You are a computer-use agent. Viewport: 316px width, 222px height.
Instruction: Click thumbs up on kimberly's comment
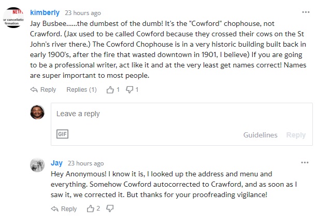click(110, 90)
